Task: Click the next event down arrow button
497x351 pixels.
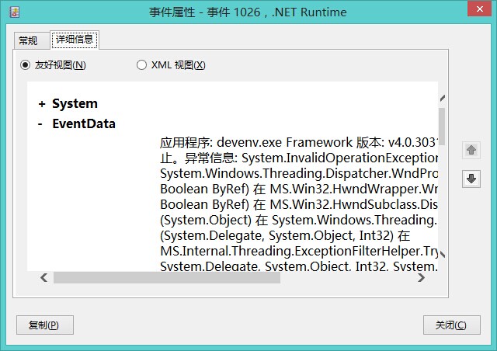Action: (x=471, y=179)
